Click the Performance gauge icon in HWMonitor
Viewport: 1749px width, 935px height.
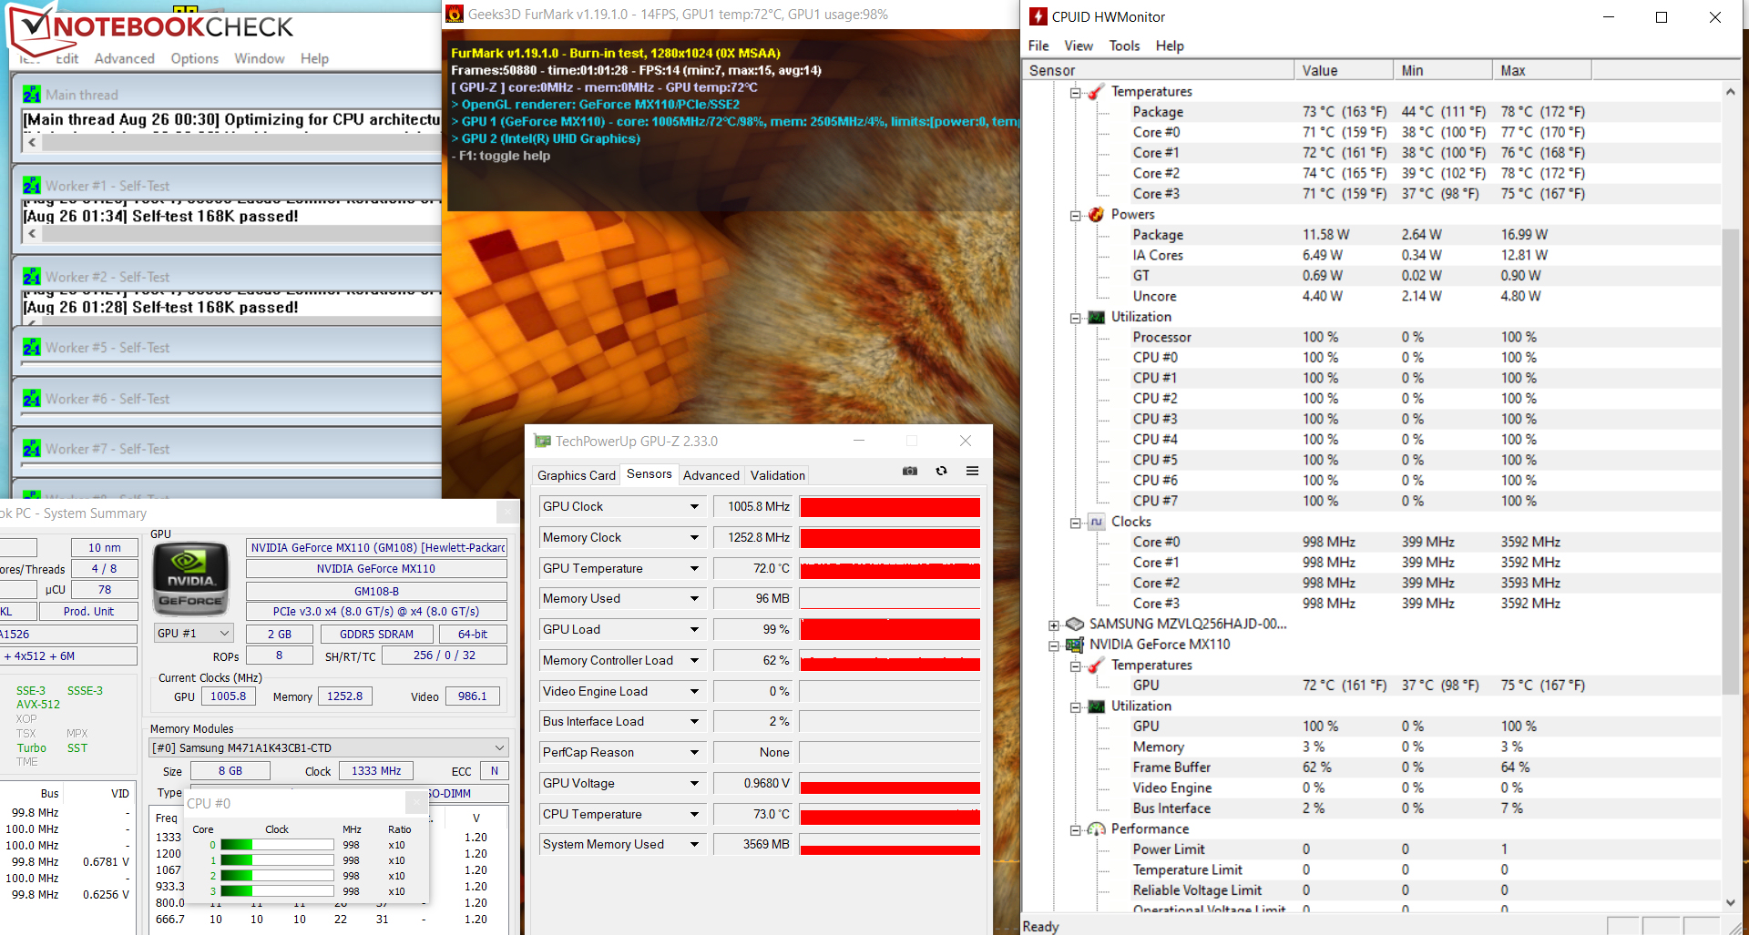point(1096,828)
